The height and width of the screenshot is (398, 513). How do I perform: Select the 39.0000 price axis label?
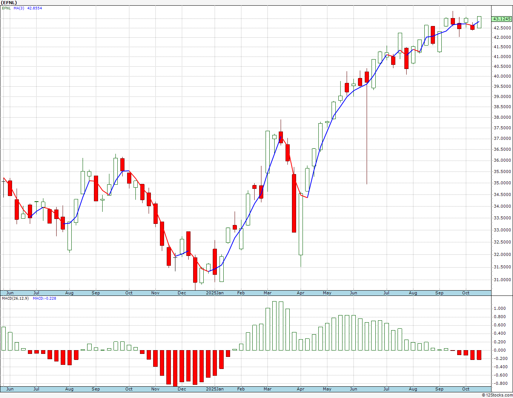[503, 96]
